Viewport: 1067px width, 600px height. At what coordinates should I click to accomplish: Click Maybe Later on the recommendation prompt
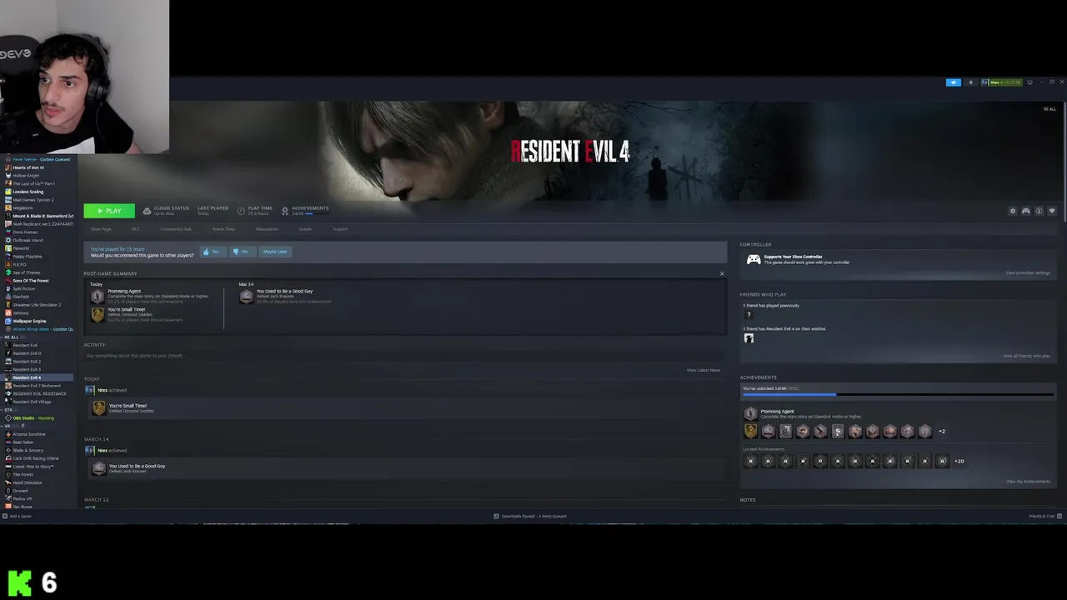pos(275,252)
